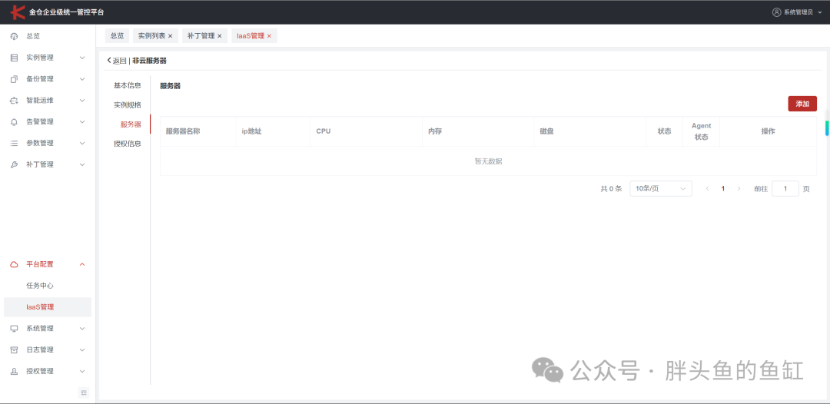Select the 基本信息 section

point(128,85)
